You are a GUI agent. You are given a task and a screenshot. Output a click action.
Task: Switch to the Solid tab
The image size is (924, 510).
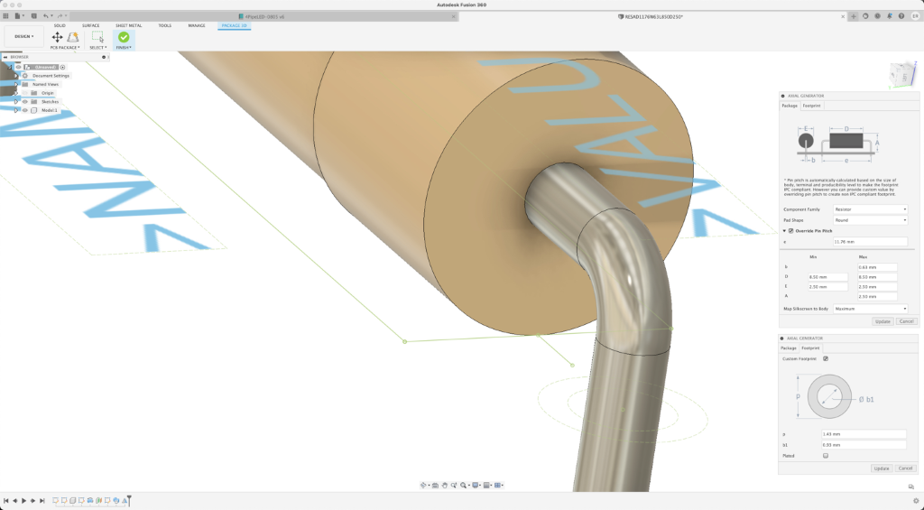[60, 26]
